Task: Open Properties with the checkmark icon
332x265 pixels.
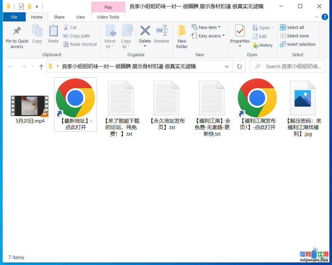Action: tap(240, 31)
